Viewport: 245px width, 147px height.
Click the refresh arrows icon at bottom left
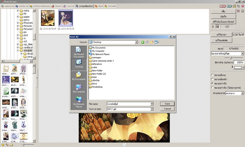coord(7,145)
